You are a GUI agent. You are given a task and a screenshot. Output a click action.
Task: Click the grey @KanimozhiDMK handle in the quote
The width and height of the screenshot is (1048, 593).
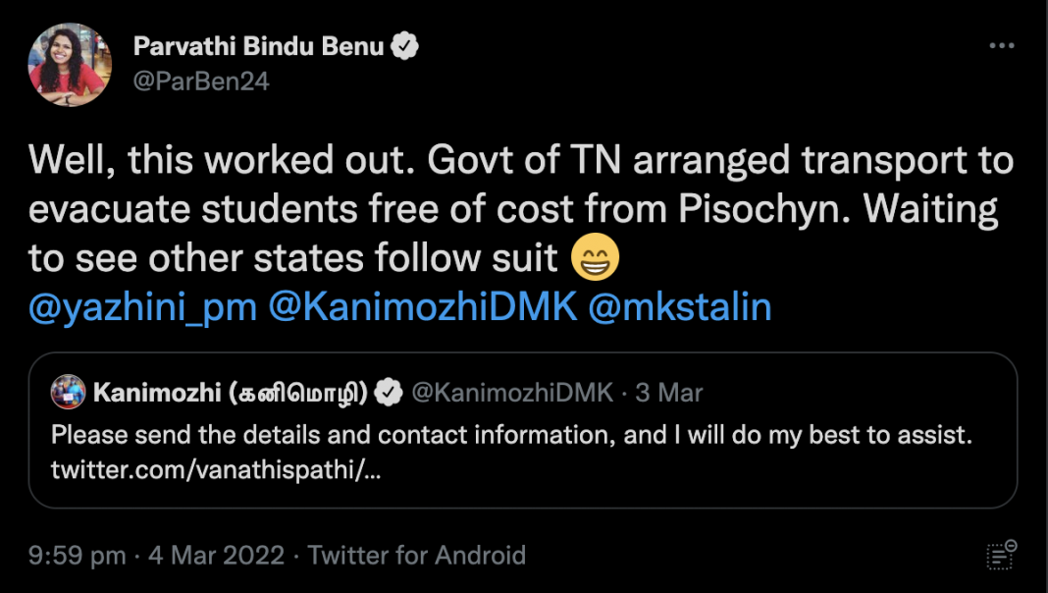[x=511, y=393]
